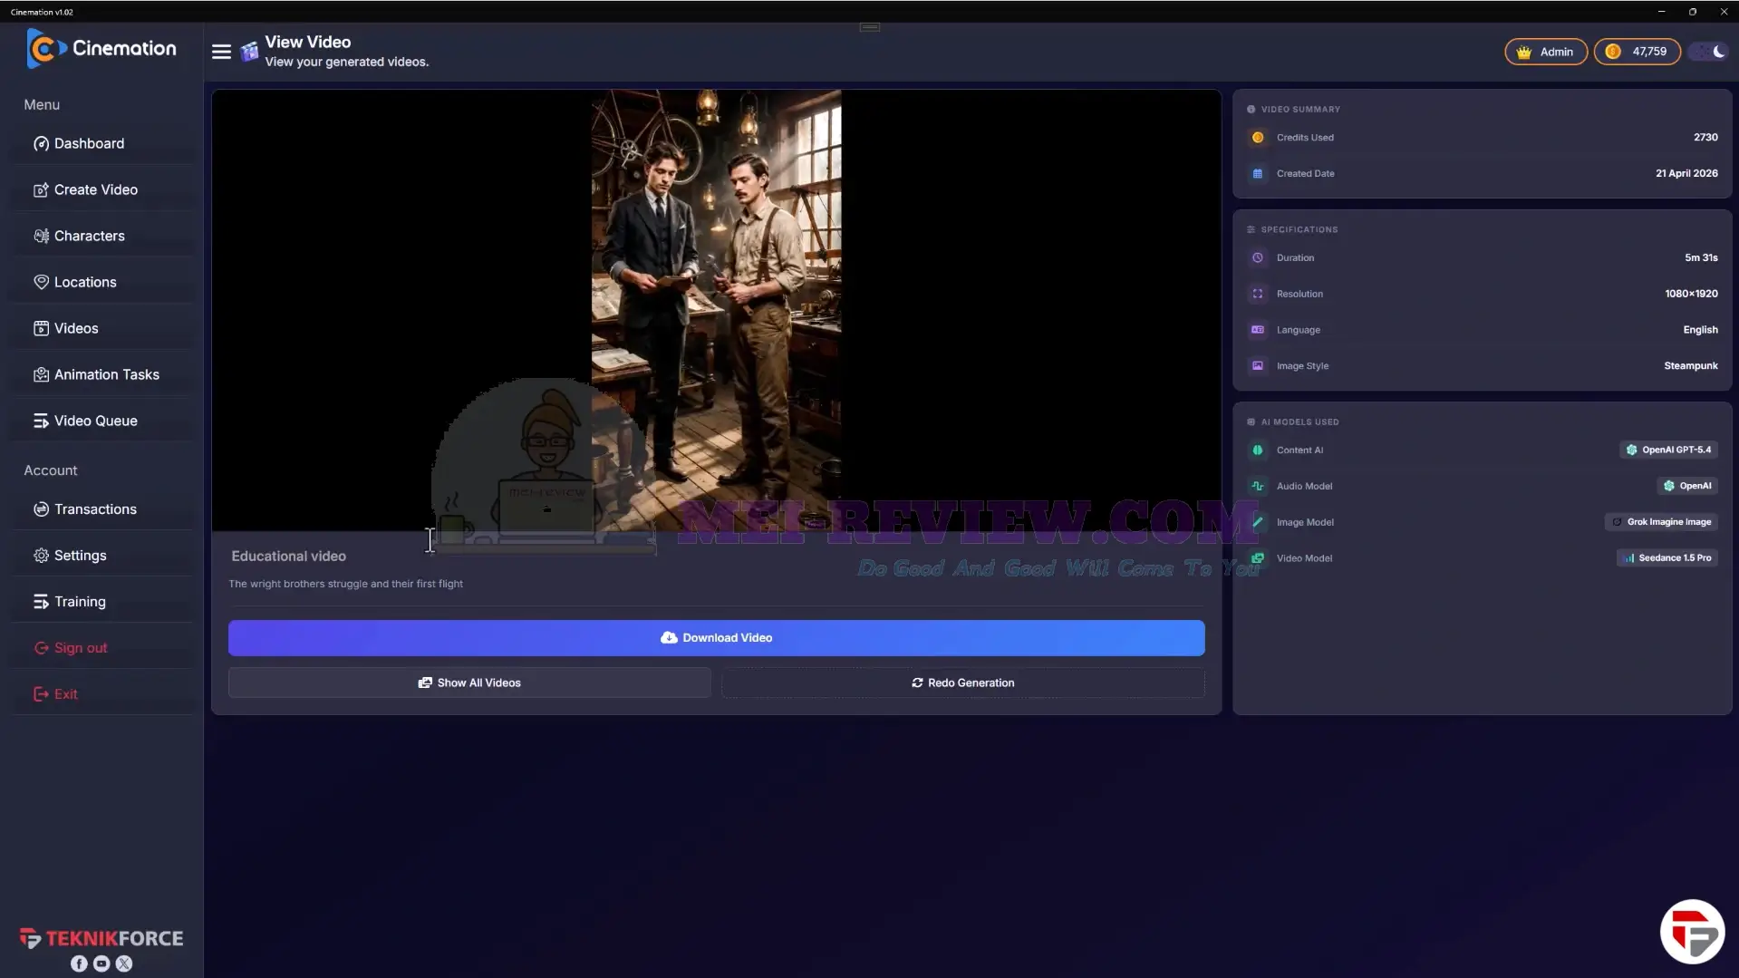The width and height of the screenshot is (1739, 978).
Task: Click the video preview thumbnail
Action: 716,310
